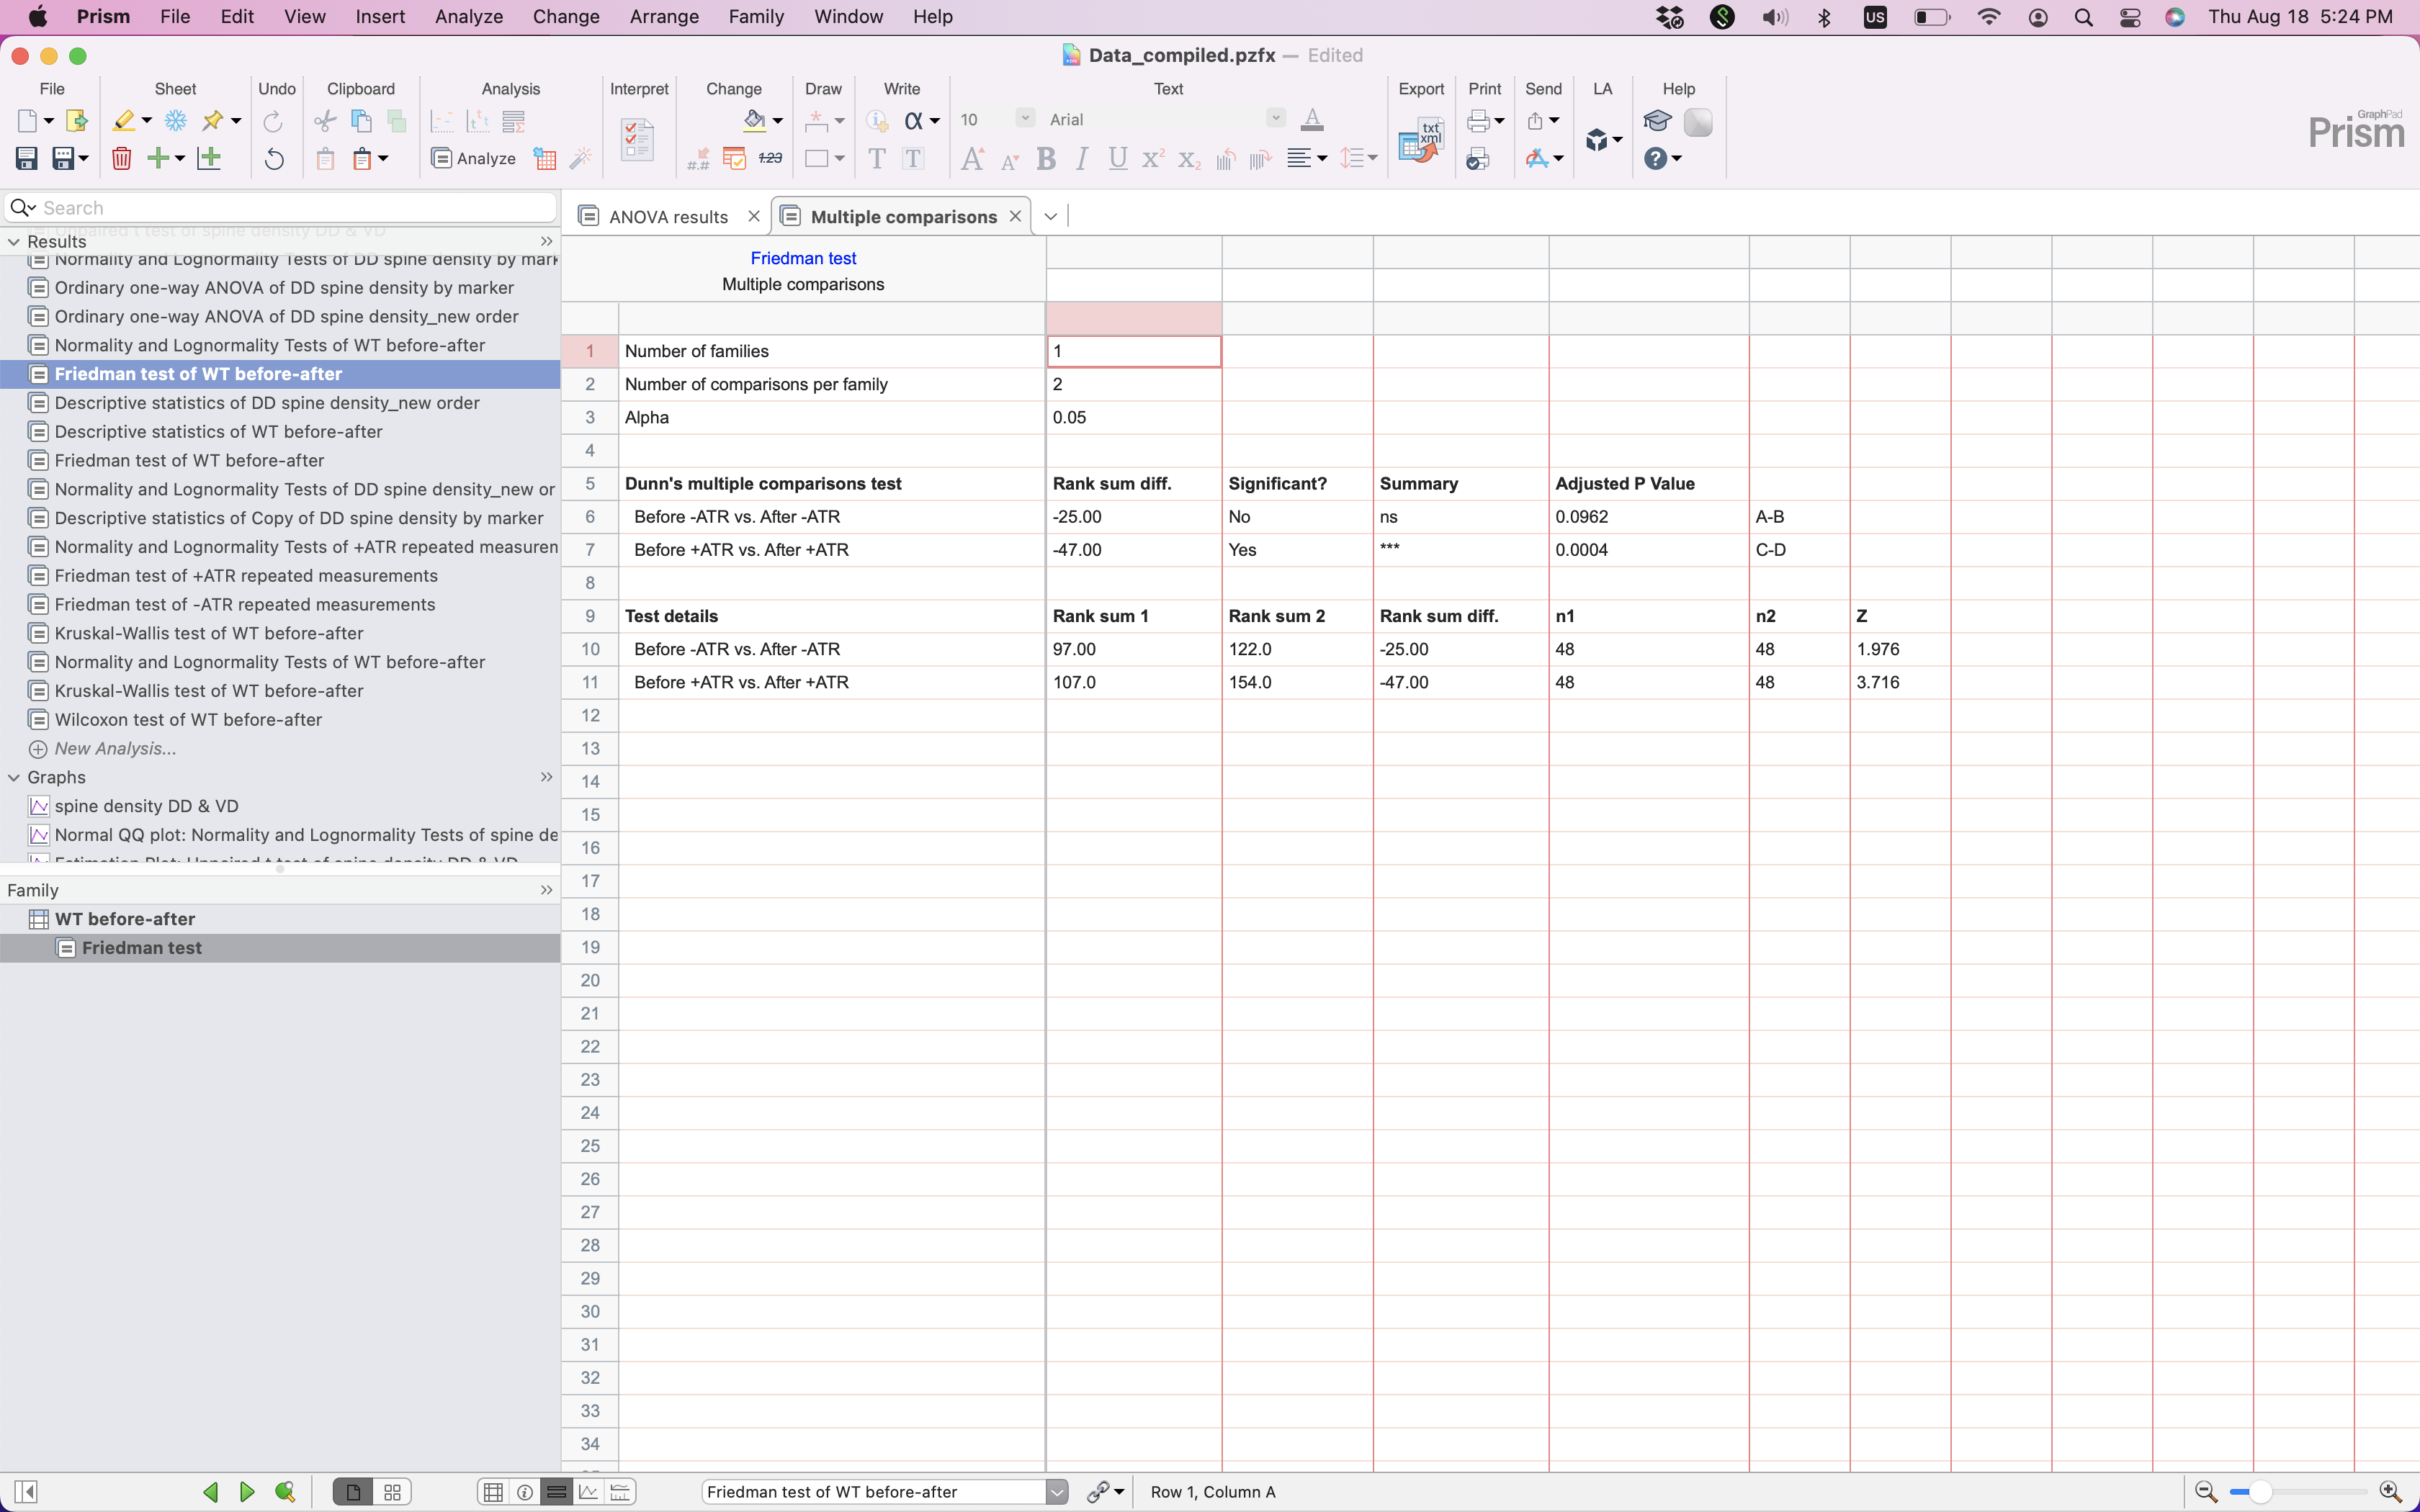The height and width of the screenshot is (1512, 2420).
Task: Click the bold B text icon
Action: click(x=1046, y=159)
